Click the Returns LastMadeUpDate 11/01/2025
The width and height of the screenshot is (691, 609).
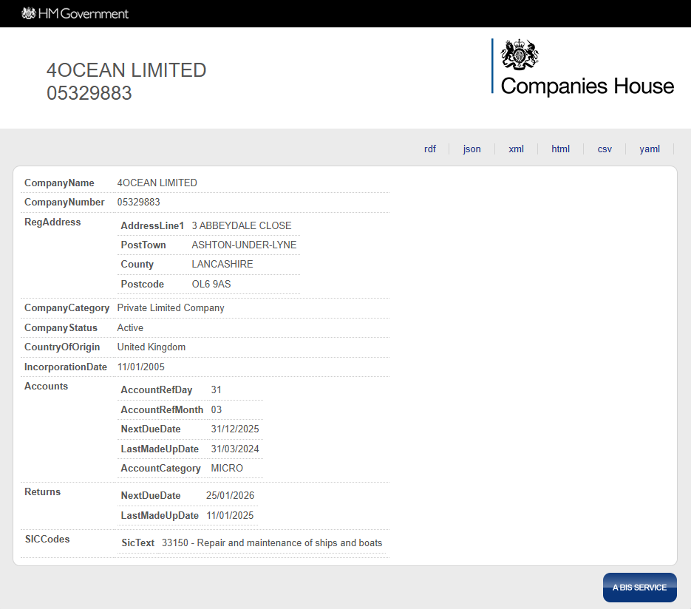coord(230,516)
